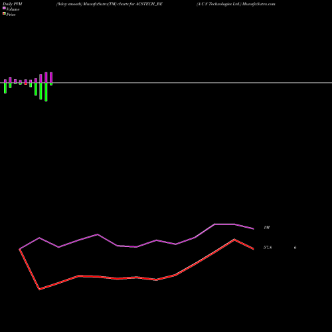Click the 'Daily PVM' title text
332x332 pixels.
pyautogui.click(x=13, y=4)
